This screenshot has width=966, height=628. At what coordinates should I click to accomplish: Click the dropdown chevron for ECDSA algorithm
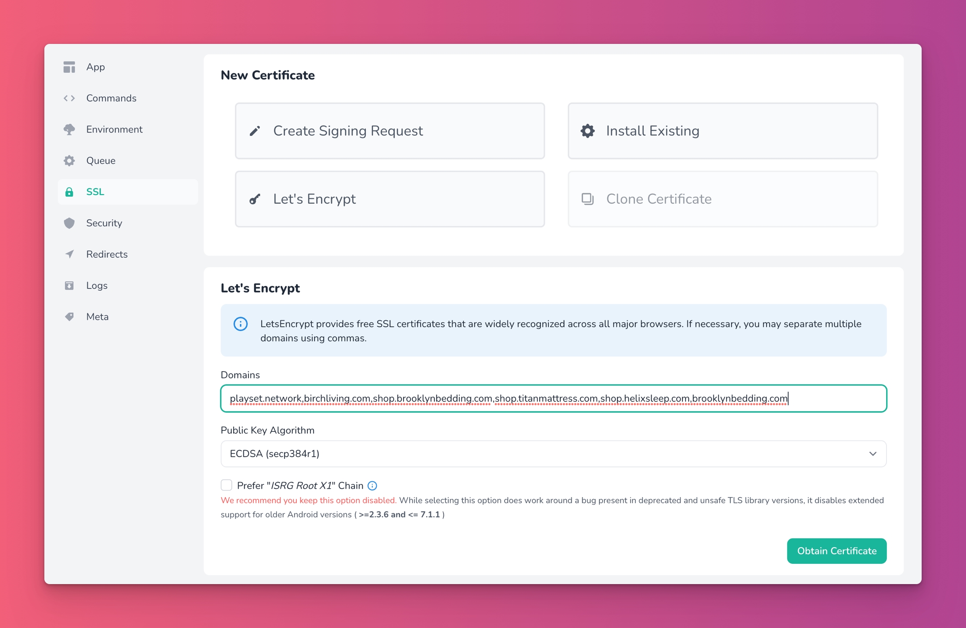(x=872, y=454)
